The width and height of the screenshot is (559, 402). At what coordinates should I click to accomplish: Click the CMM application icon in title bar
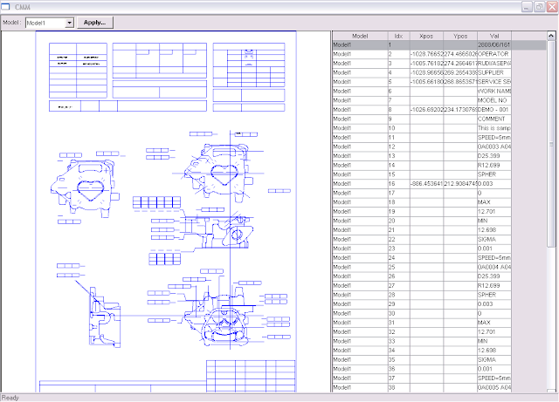pyautogui.click(x=10, y=7)
